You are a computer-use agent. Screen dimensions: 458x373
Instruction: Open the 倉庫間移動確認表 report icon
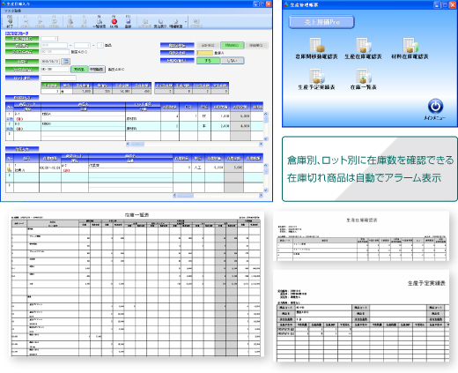[316, 48]
